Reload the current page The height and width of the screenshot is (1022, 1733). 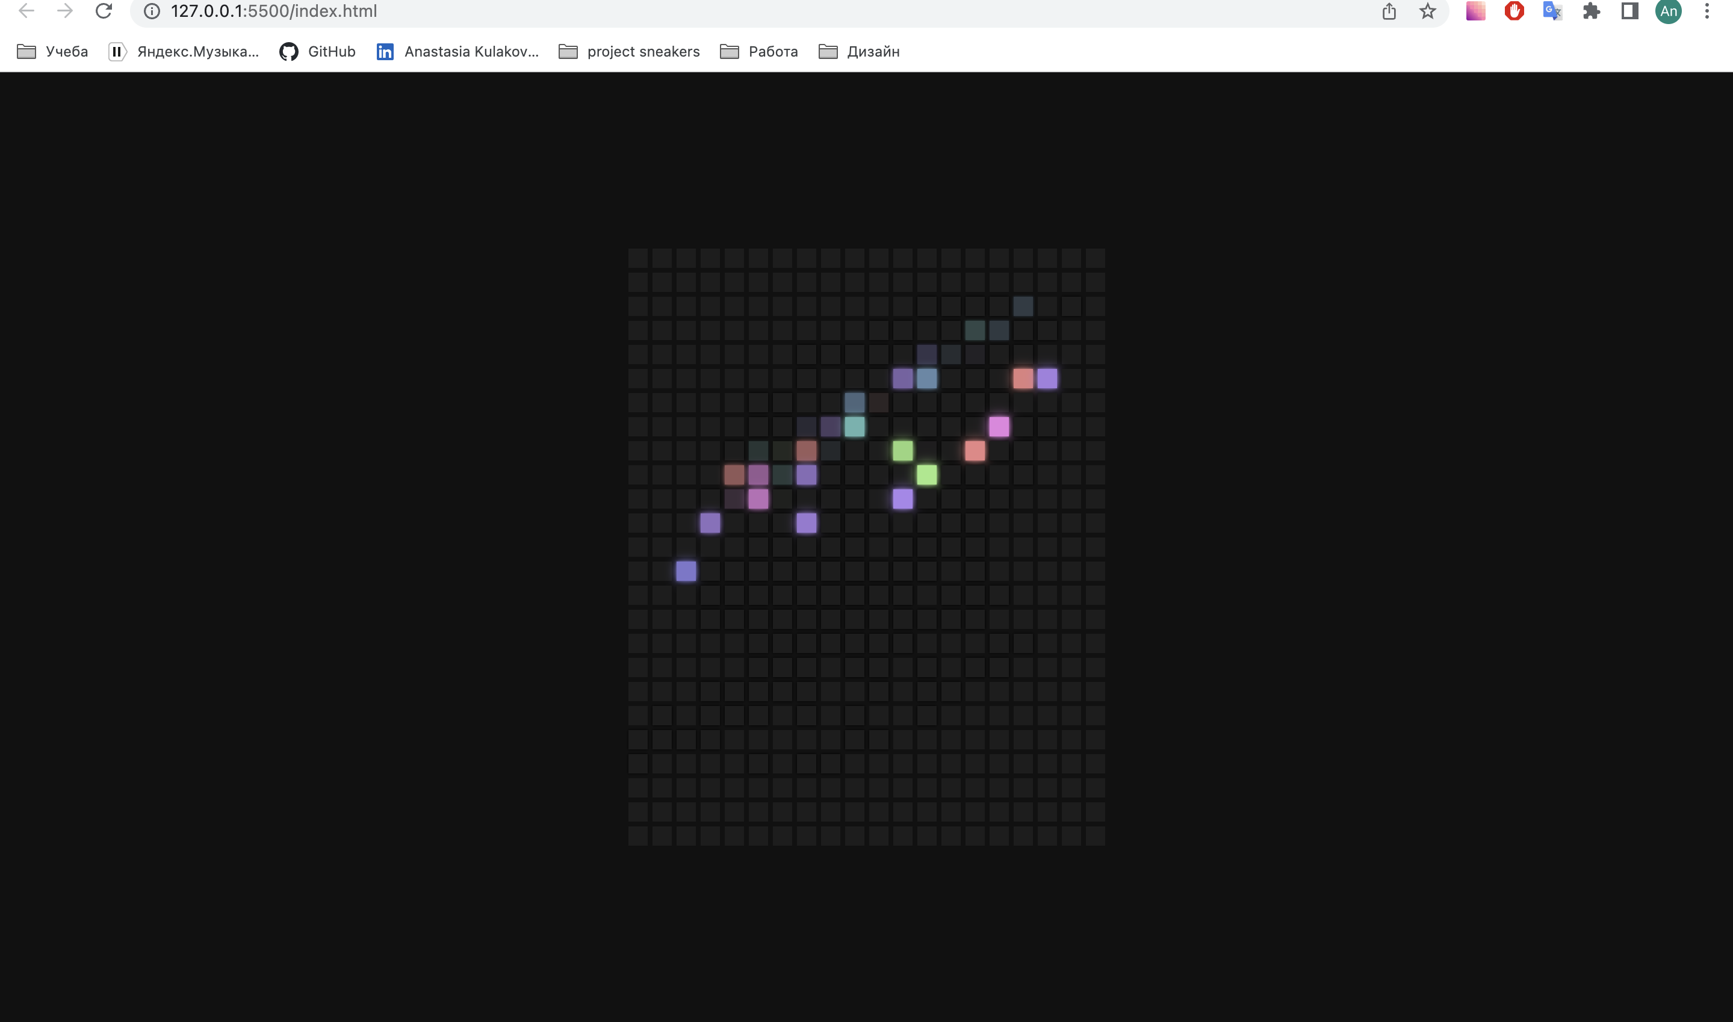pos(104,11)
